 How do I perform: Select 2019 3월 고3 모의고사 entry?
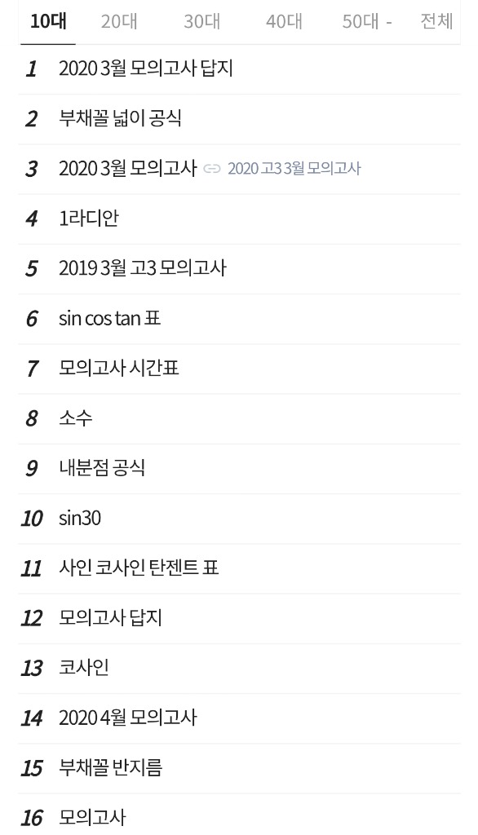tap(142, 268)
